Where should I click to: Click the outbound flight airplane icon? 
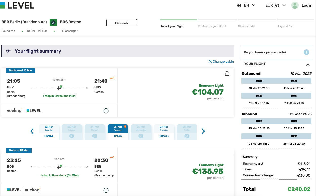point(59,88)
